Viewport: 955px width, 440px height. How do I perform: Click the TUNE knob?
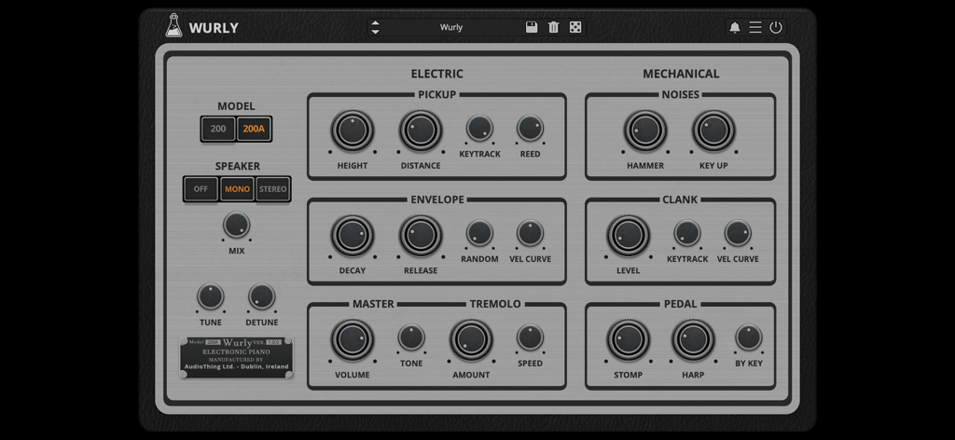[x=211, y=296]
